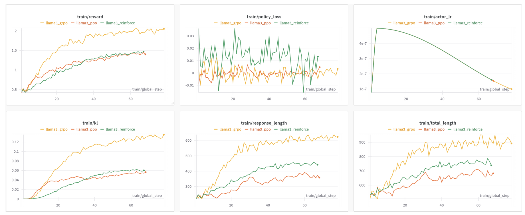Toggle llama3_grpo legend in train/reward chart

[x=56, y=23]
